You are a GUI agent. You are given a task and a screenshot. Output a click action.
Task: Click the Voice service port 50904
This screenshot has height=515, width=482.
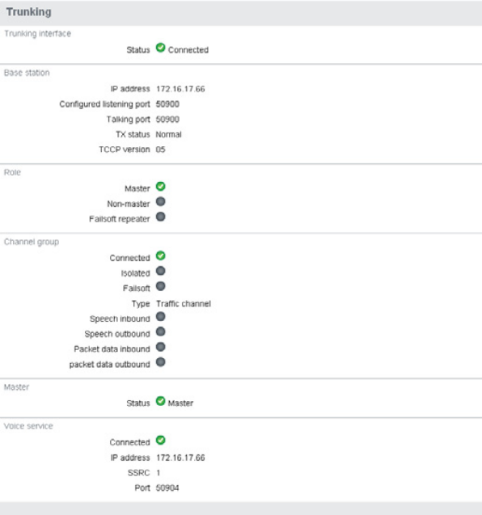[x=167, y=488]
